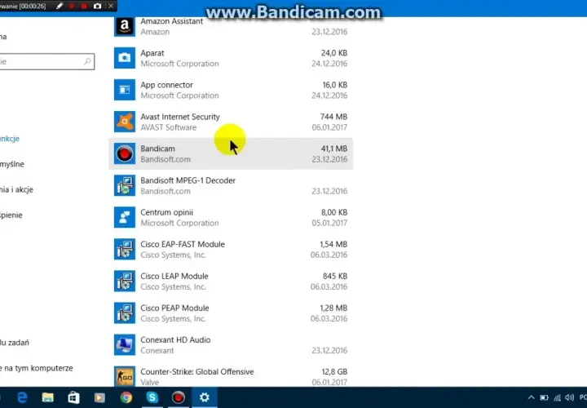The image size is (587, 408).
Task: Select the Amazon Assistant entry name
Action: pyautogui.click(x=171, y=21)
